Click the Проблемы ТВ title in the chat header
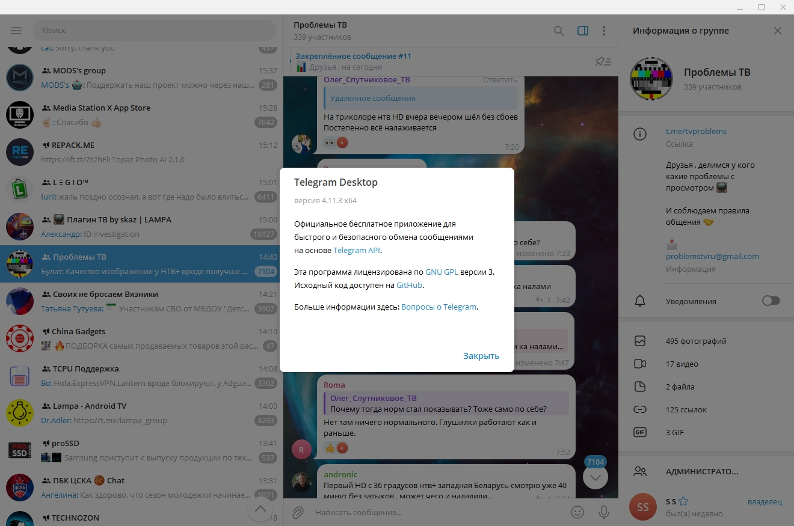794x526 pixels. coord(320,25)
